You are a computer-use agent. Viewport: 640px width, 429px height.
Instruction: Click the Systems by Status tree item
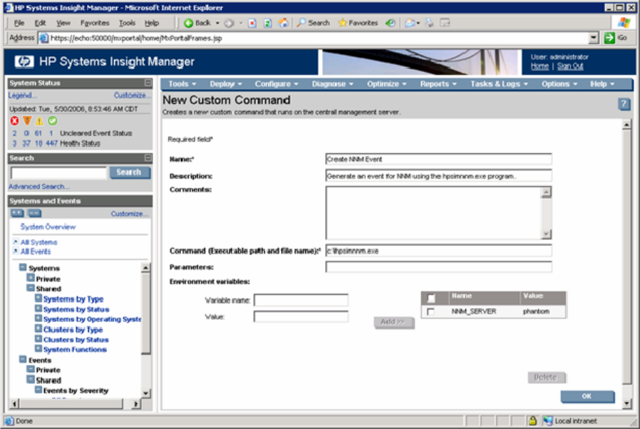tap(76, 309)
